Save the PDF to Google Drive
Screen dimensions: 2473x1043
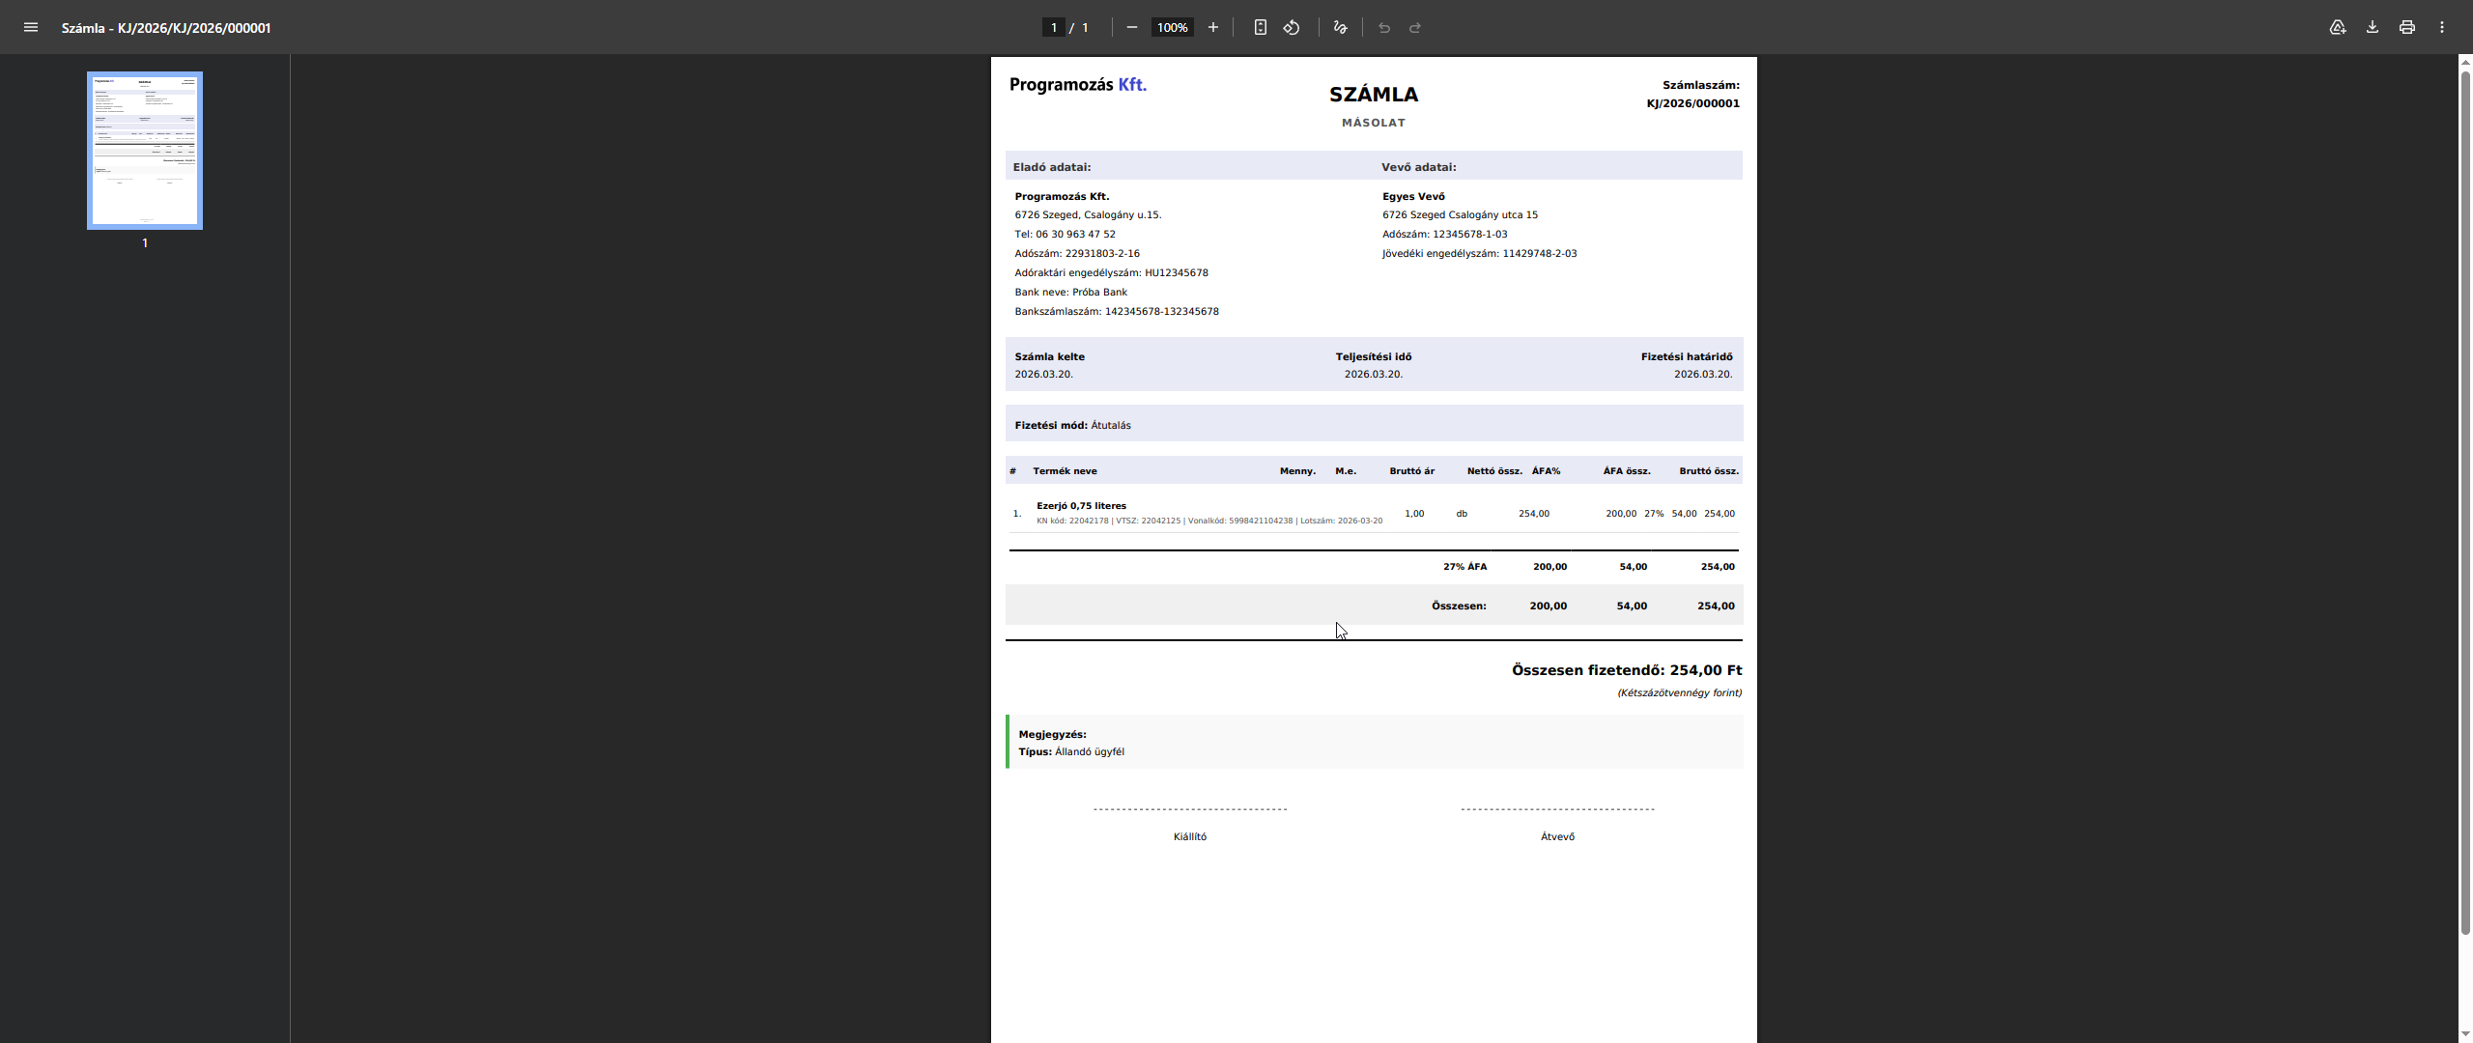tap(2338, 27)
